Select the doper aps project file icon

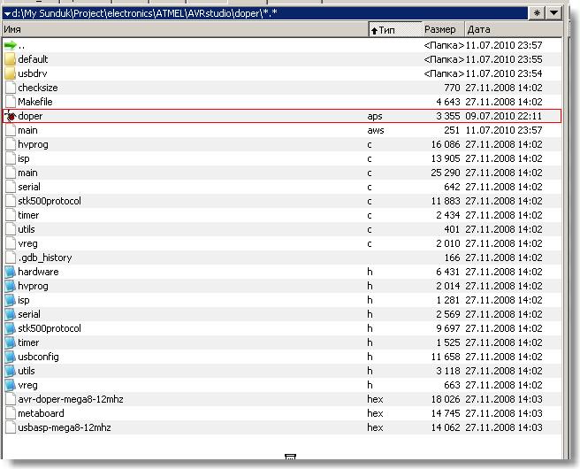(x=11, y=116)
